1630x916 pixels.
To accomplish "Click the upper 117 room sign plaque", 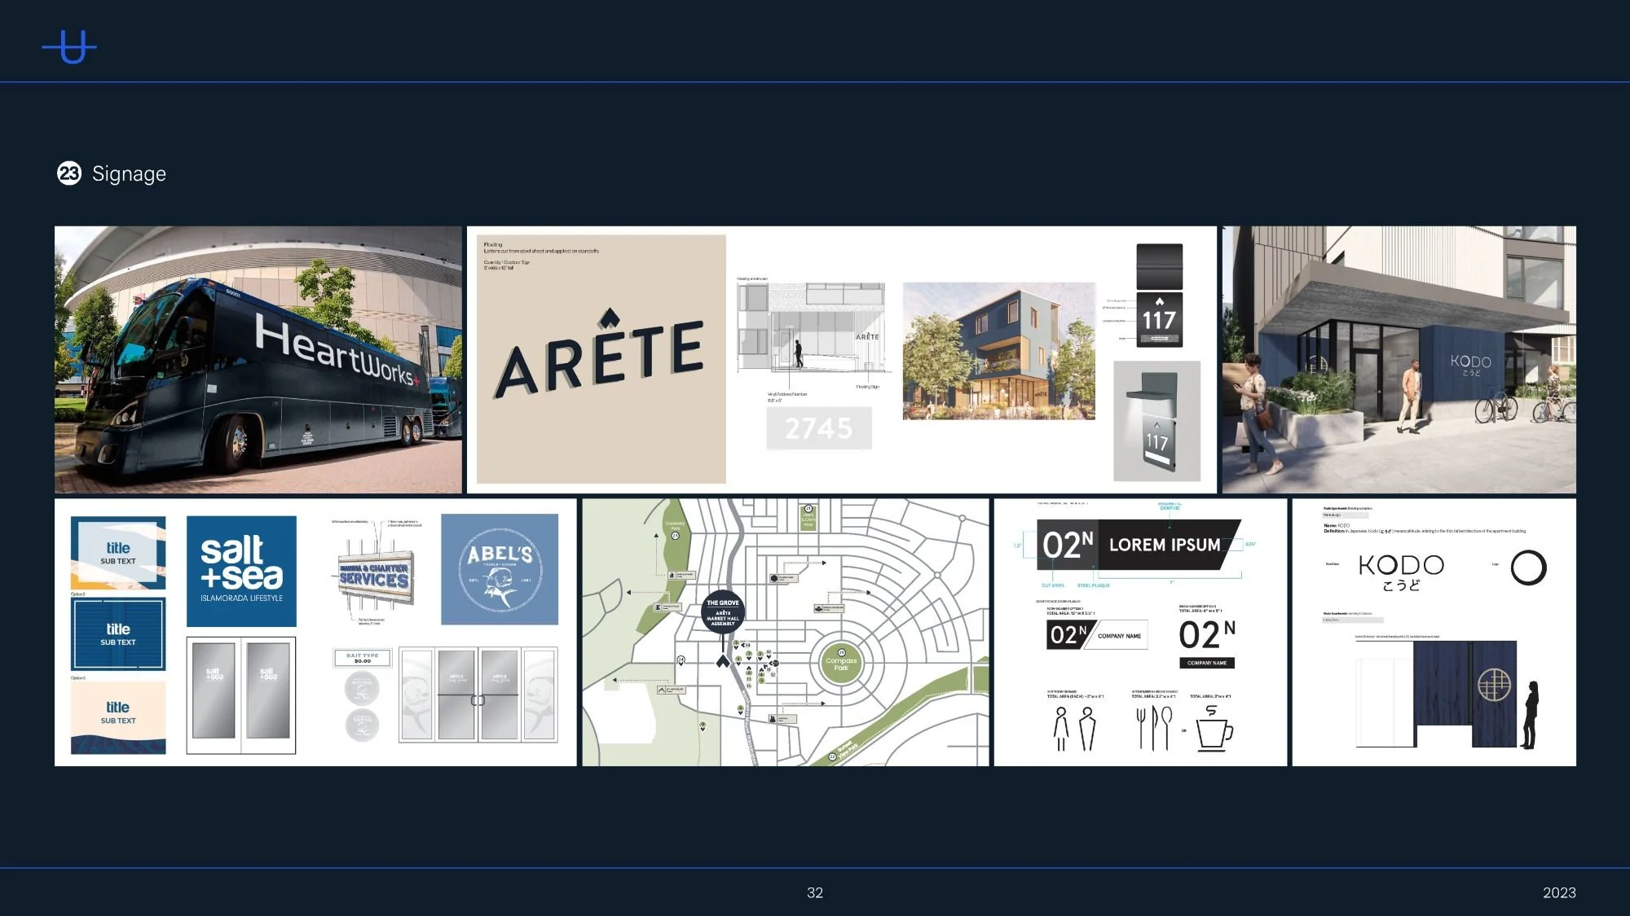I will pyautogui.click(x=1159, y=319).
